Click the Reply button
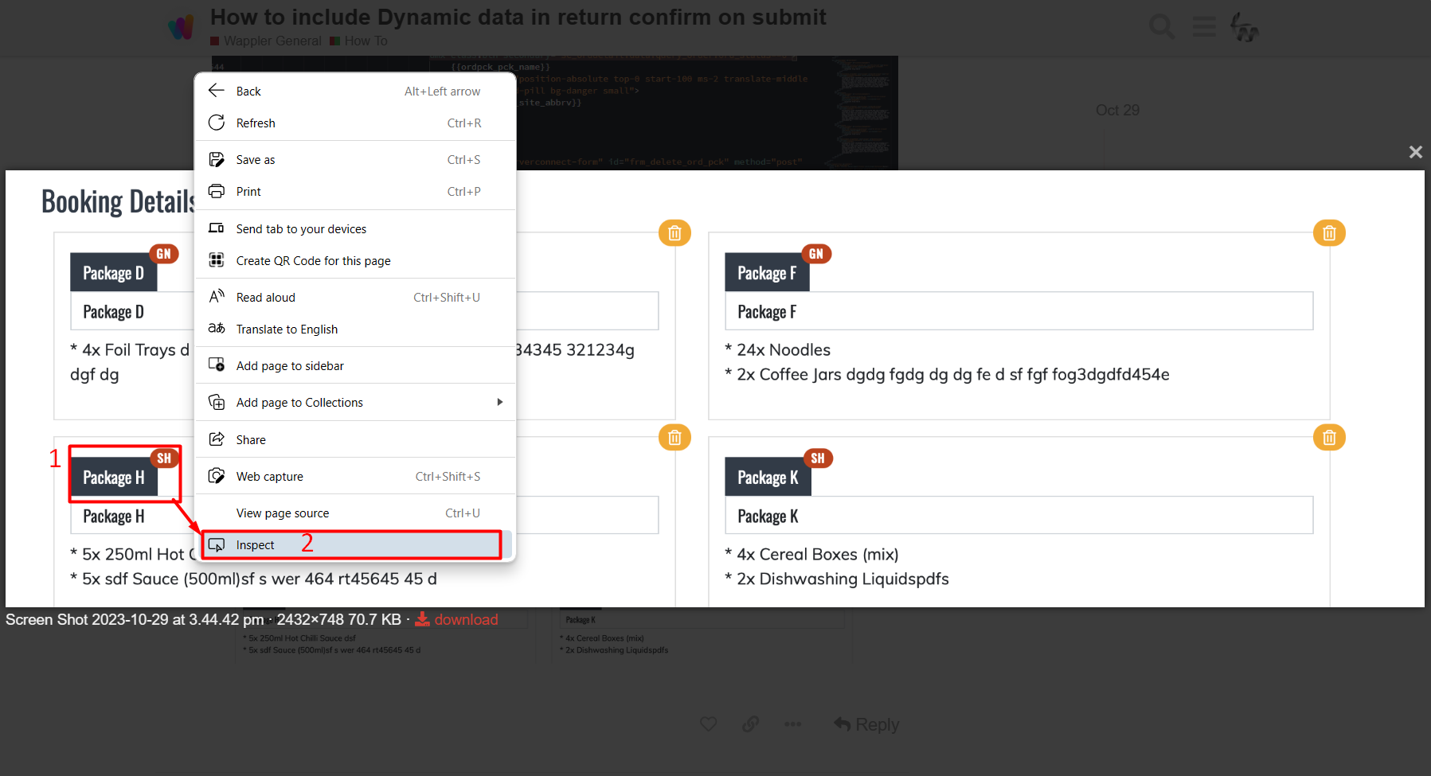 (x=866, y=724)
